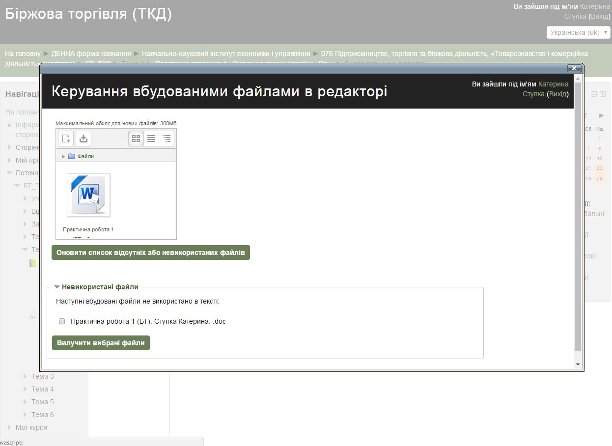Switch to icons display view

[x=136, y=138]
